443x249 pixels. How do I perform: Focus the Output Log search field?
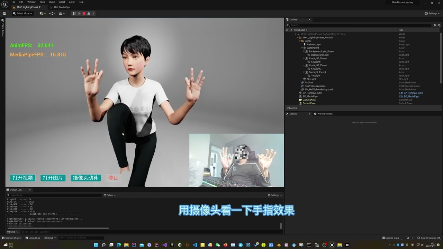click(54, 195)
